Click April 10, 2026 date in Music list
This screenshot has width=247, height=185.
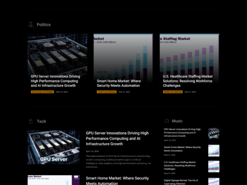(x=170, y=140)
